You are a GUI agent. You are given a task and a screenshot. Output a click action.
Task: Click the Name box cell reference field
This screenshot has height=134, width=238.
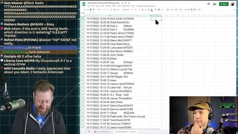tap(86, 13)
